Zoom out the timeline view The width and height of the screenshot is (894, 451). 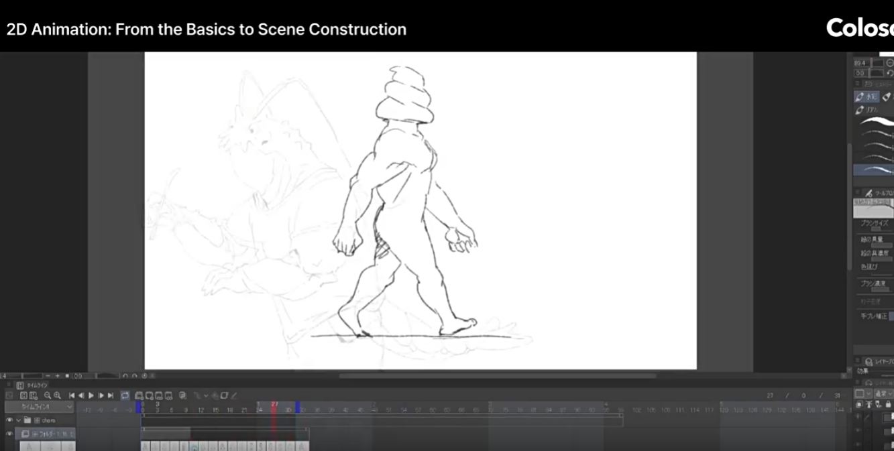[x=48, y=396]
